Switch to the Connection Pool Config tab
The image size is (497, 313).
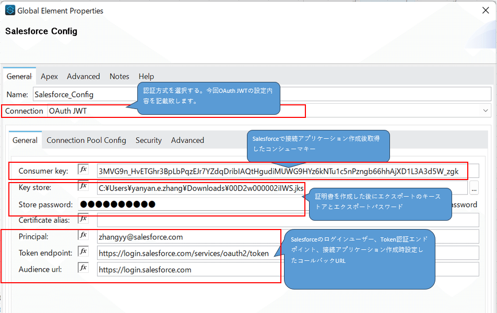coord(86,140)
